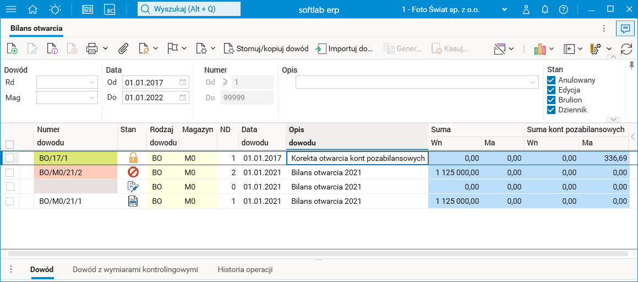638x282 pixels.
Task: Select the checkbox for row BO/17/1
Action: click(x=9, y=158)
